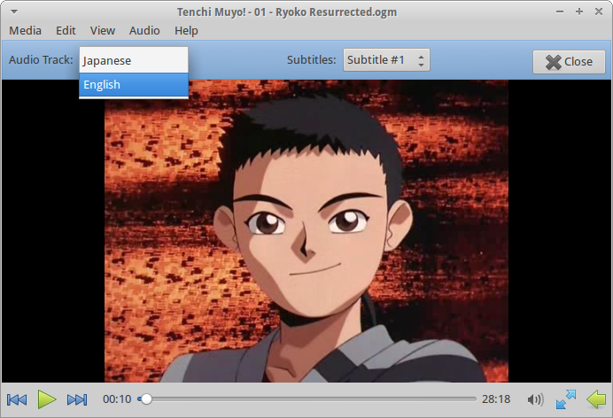This screenshot has width=613, height=418.
Task: Expand the Subtitles combo box
Action: pyautogui.click(x=386, y=60)
